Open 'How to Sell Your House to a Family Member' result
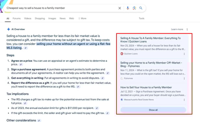The height and width of the screenshot is (122, 200). tap(146, 87)
